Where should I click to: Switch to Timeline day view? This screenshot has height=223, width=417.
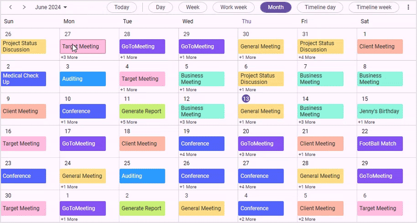(320, 7)
